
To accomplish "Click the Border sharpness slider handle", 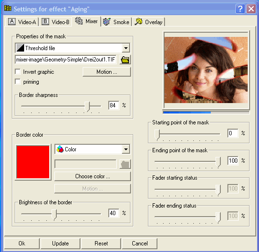I will 87,106.
